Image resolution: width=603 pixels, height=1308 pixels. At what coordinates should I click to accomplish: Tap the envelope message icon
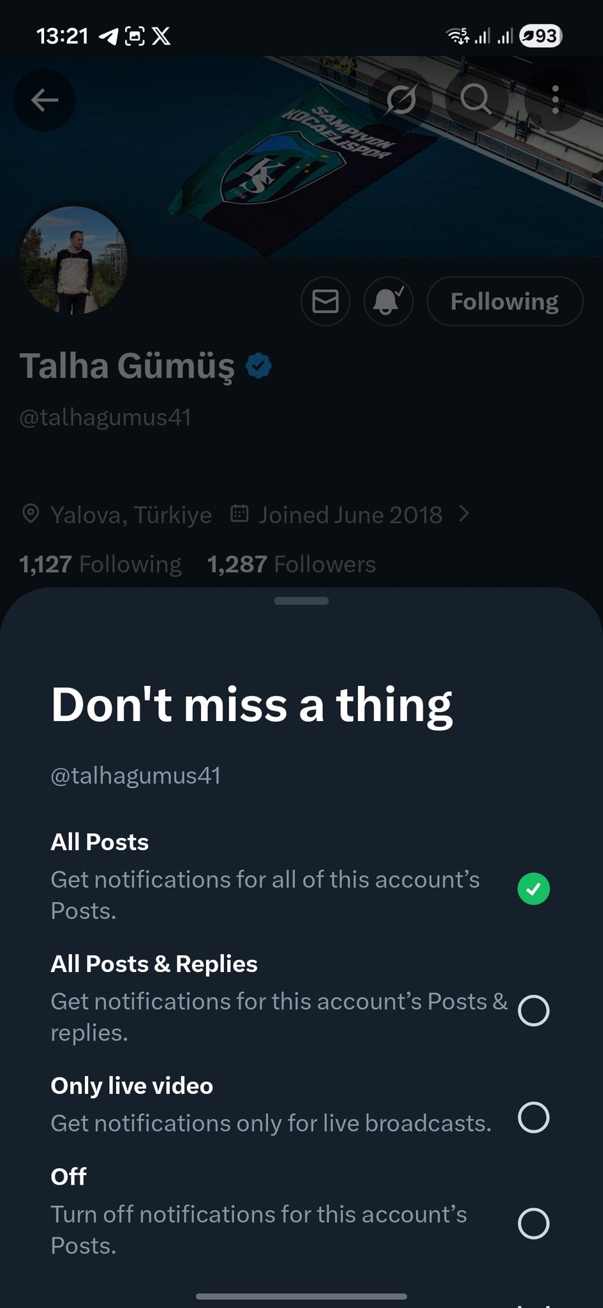point(325,301)
